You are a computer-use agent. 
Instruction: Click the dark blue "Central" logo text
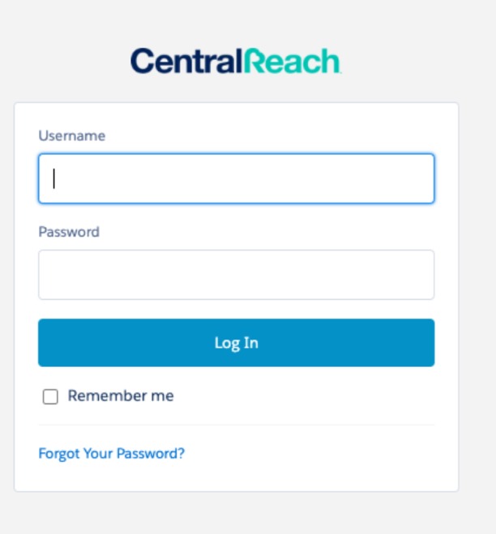click(186, 62)
